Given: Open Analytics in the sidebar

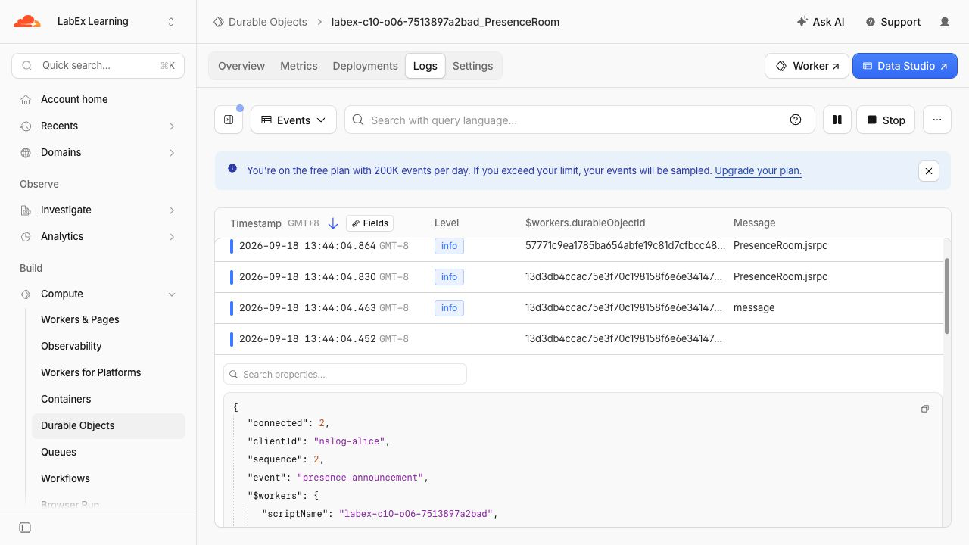Looking at the screenshot, I should coord(62,236).
